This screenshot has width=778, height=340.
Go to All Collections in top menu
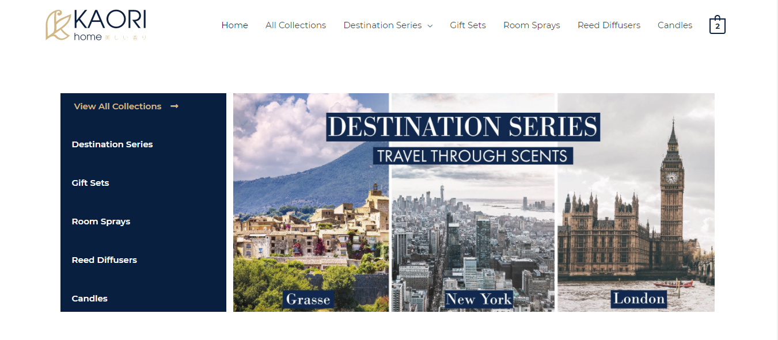[295, 25]
